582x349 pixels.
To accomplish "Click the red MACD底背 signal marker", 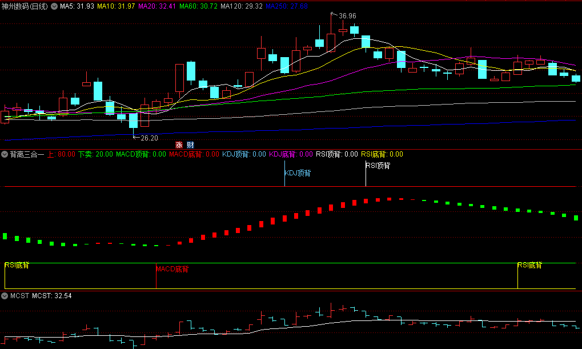I will pyautogui.click(x=172, y=269).
